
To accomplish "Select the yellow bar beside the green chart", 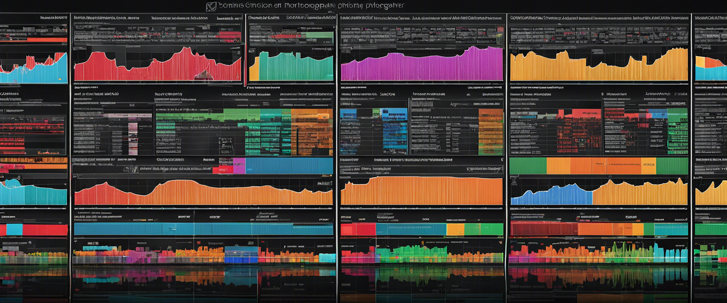I will click(x=253, y=70).
